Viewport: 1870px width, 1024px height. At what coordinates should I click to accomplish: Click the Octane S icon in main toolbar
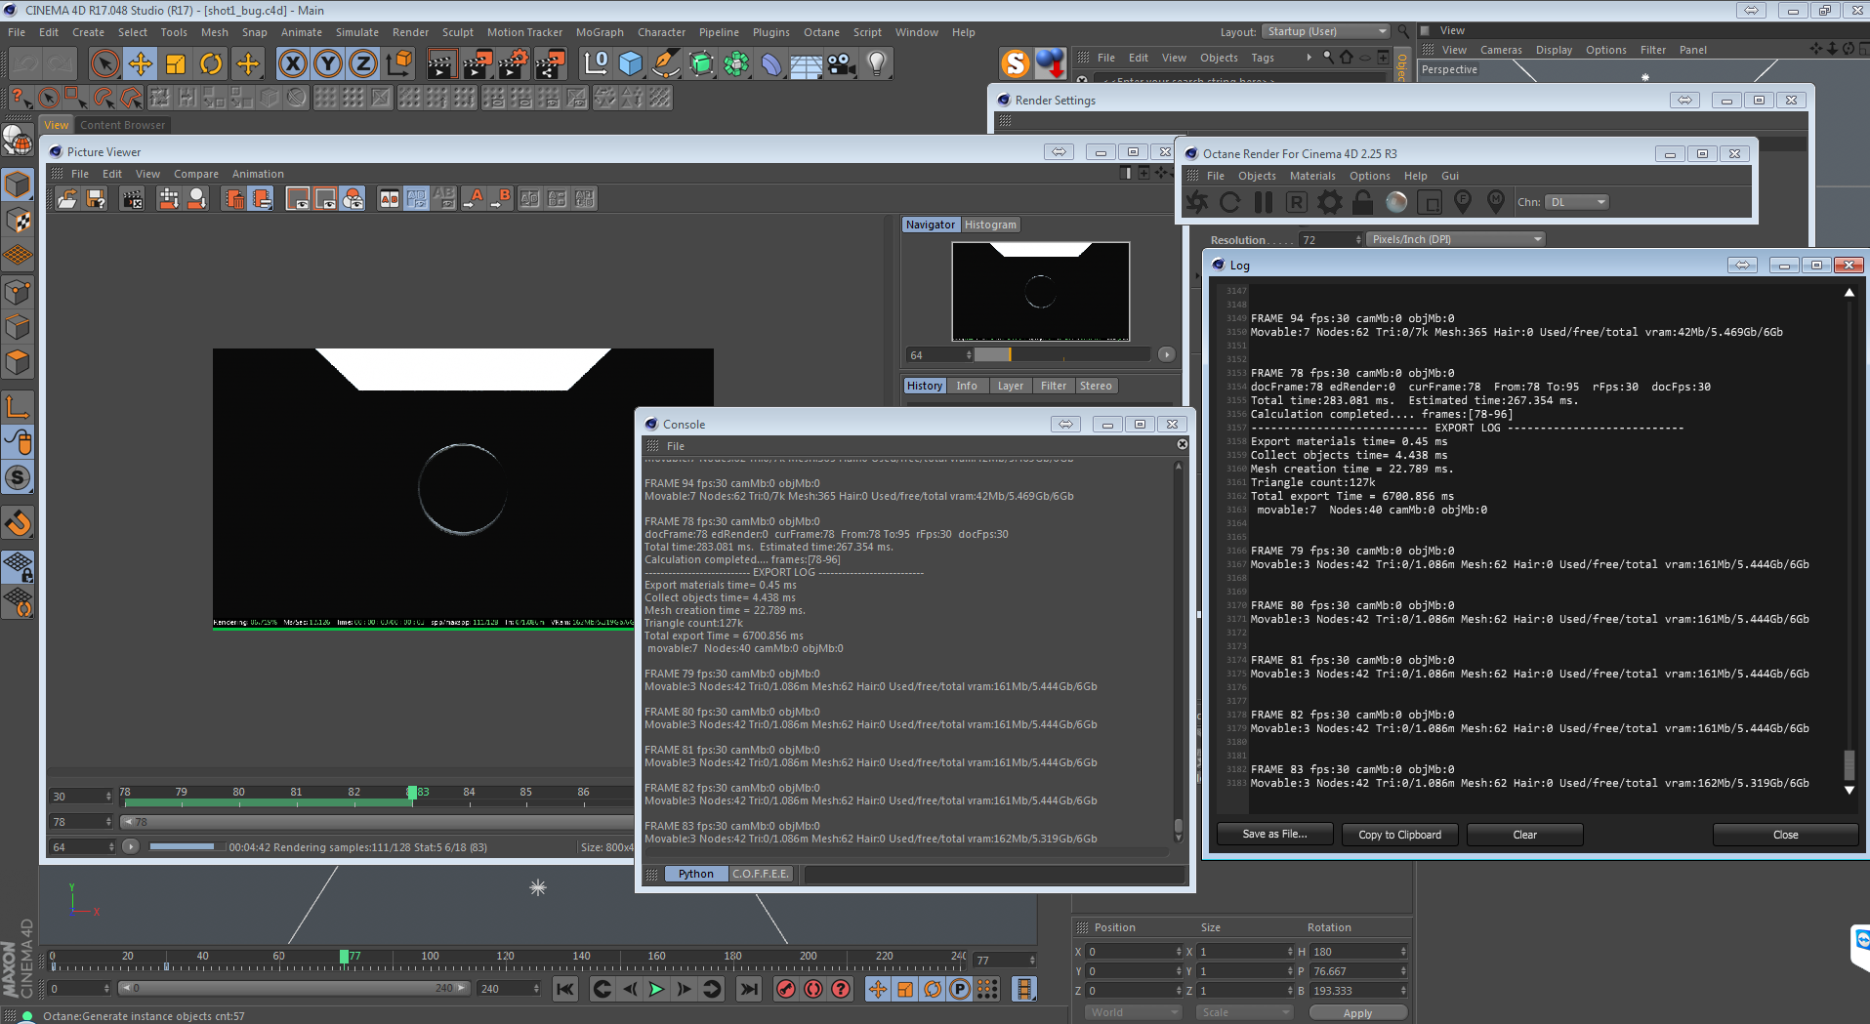(1016, 64)
